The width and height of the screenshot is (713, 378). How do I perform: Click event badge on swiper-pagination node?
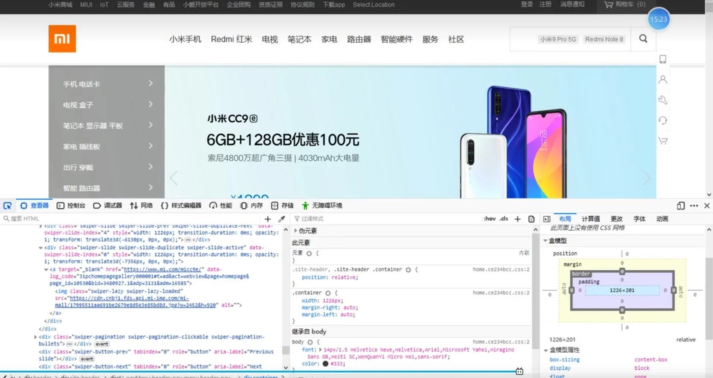coord(102,344)
